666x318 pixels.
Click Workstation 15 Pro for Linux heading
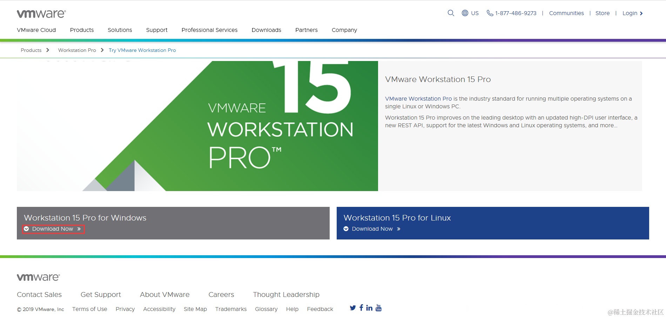coord(397,218)
